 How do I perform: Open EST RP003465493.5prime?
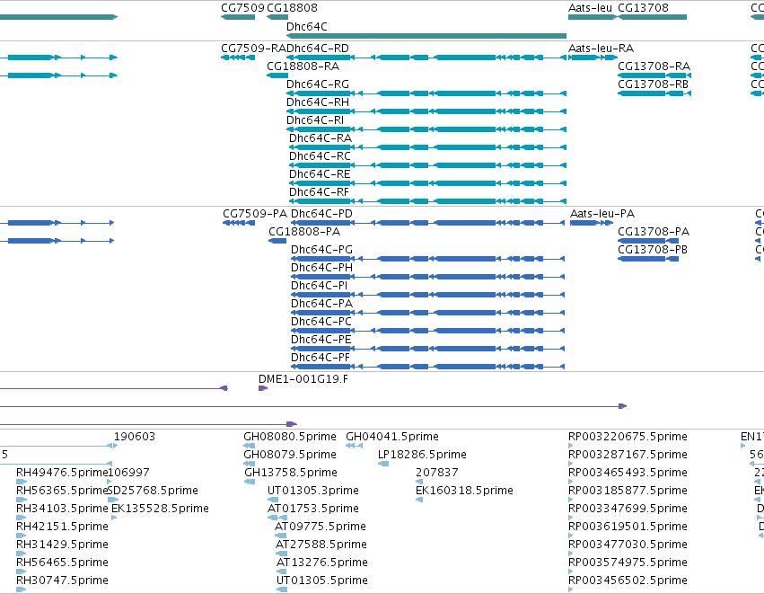click(628, 473)
